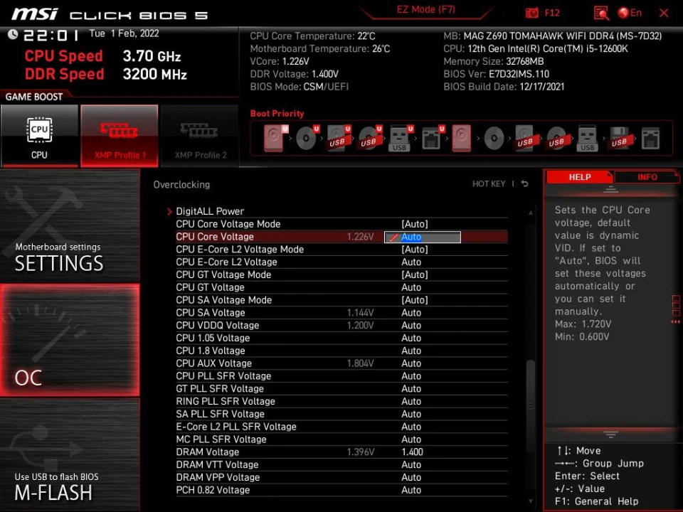This screenshot has width=683, height=512.
Task: Select the UEFI USB CD/DVD boot icon
Action: coord(370,138)
